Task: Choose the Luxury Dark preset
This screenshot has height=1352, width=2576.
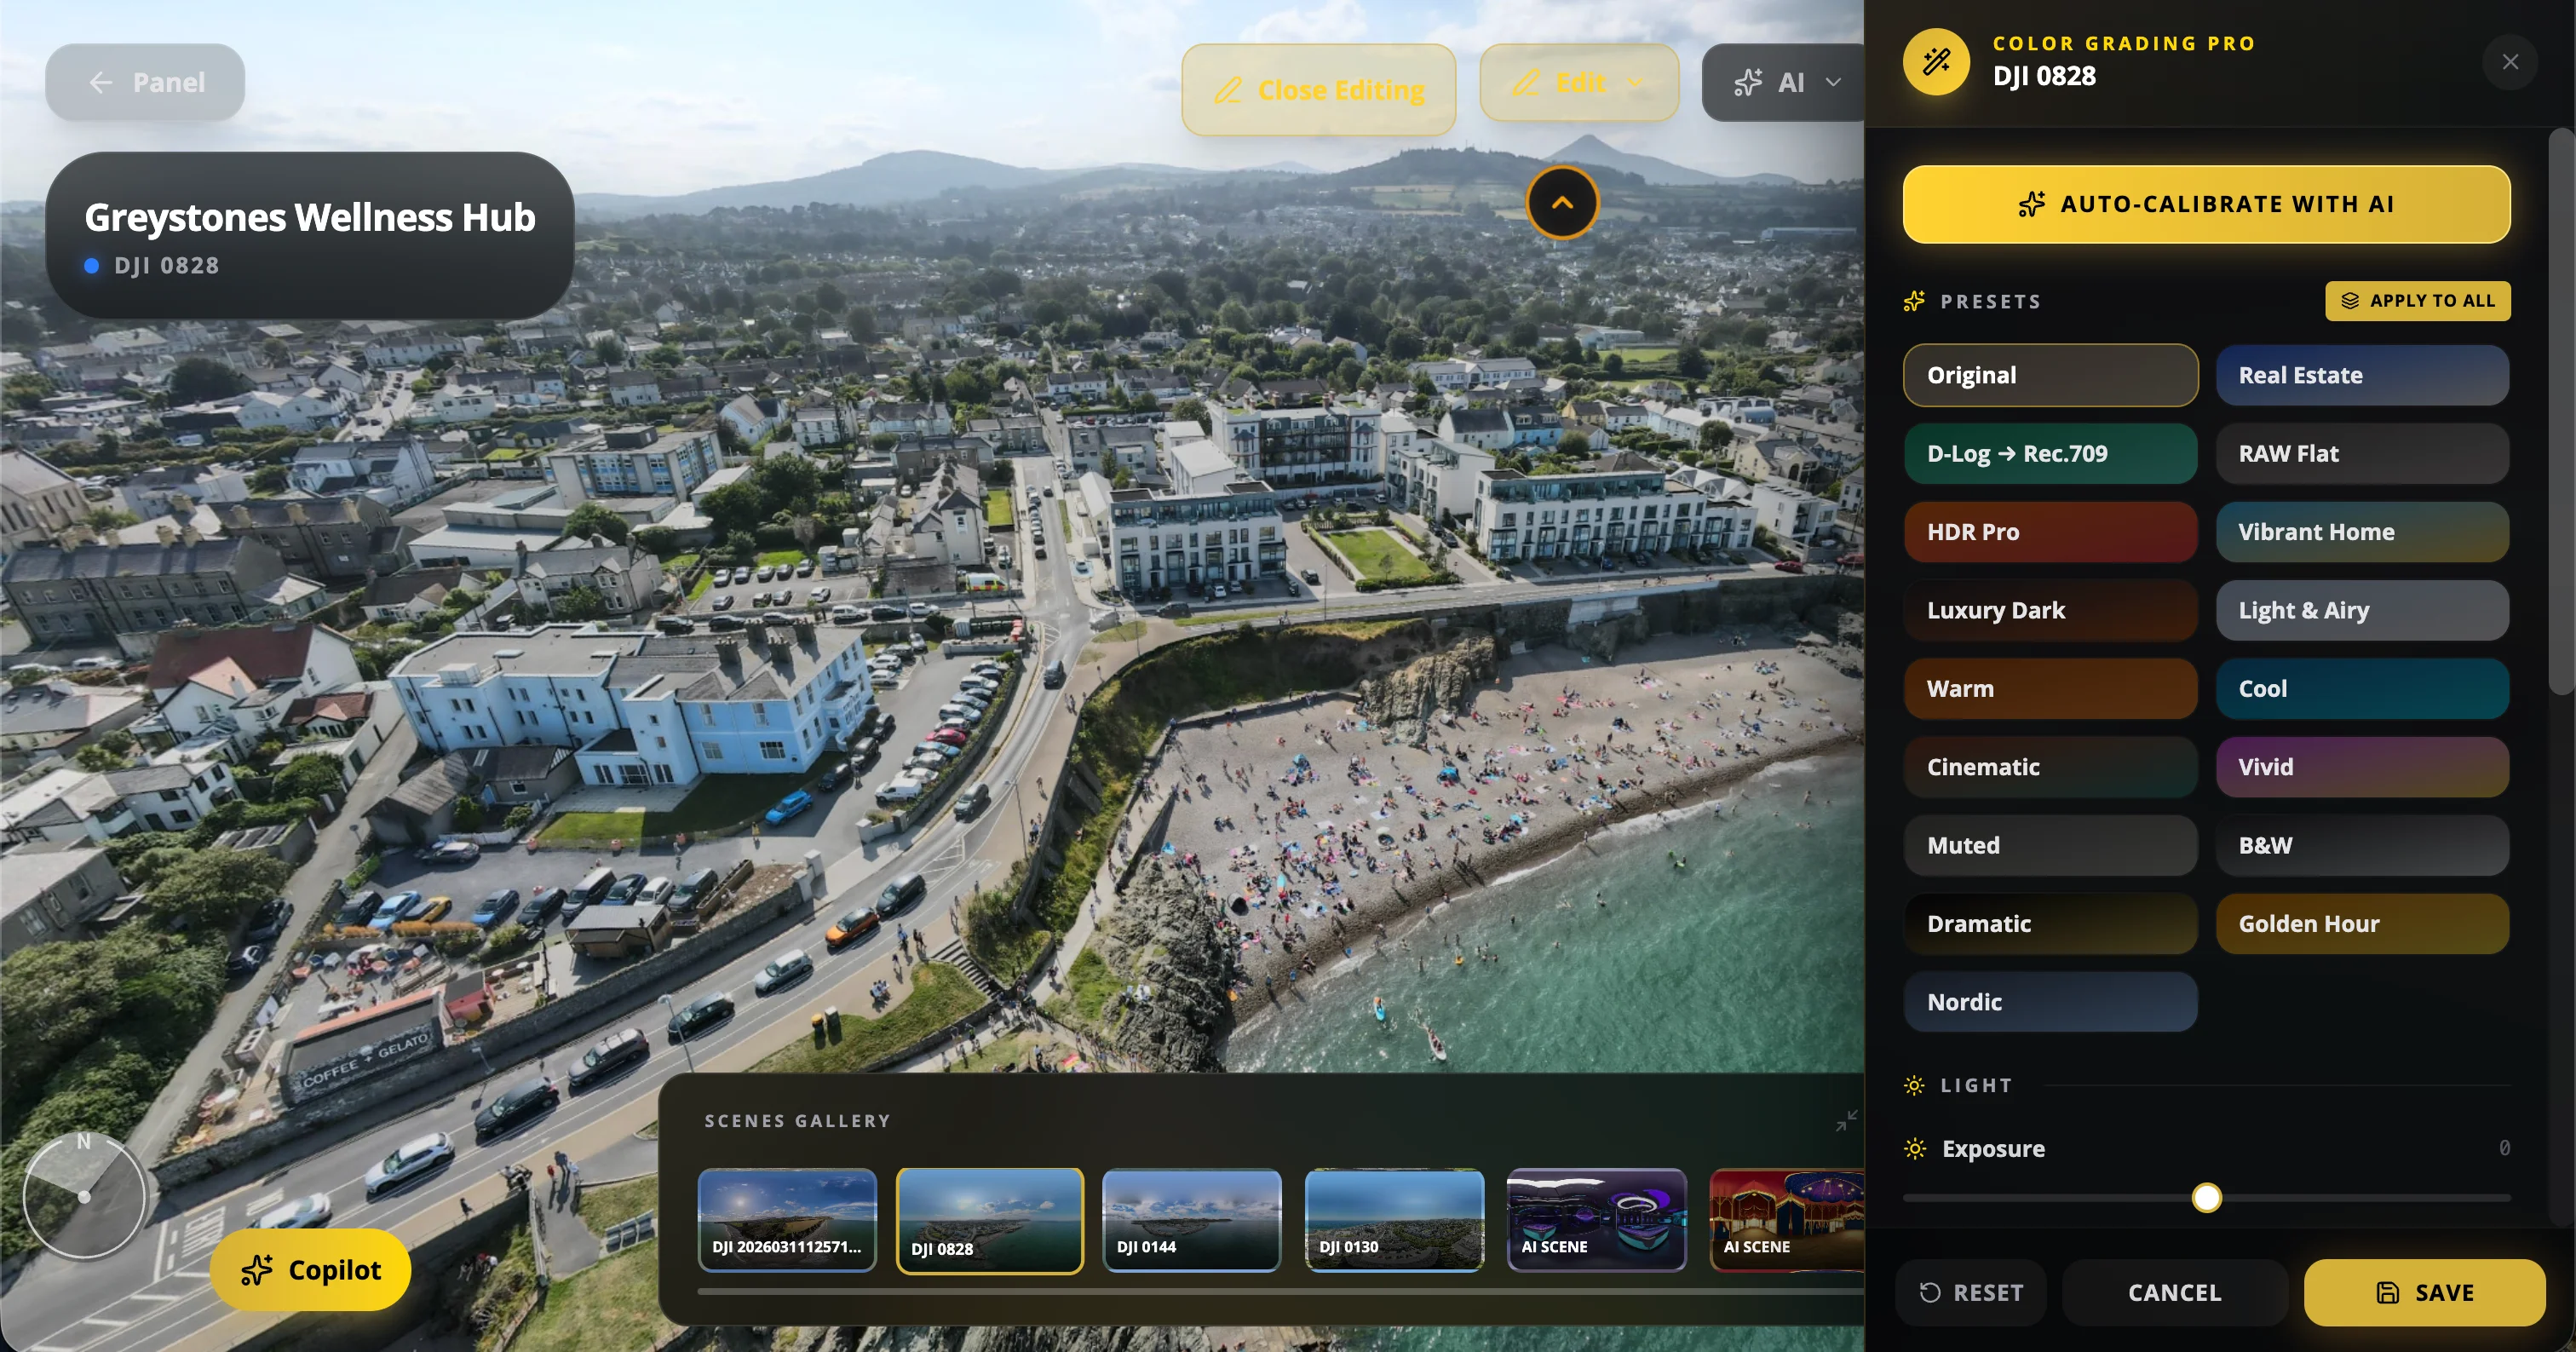Action: (x=2050, y=610)
